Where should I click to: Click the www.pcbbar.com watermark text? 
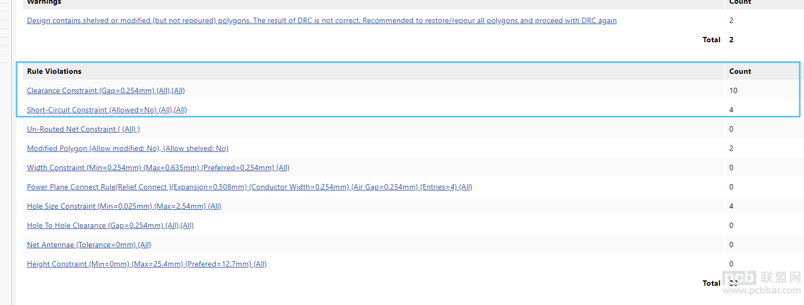point(762,290)
